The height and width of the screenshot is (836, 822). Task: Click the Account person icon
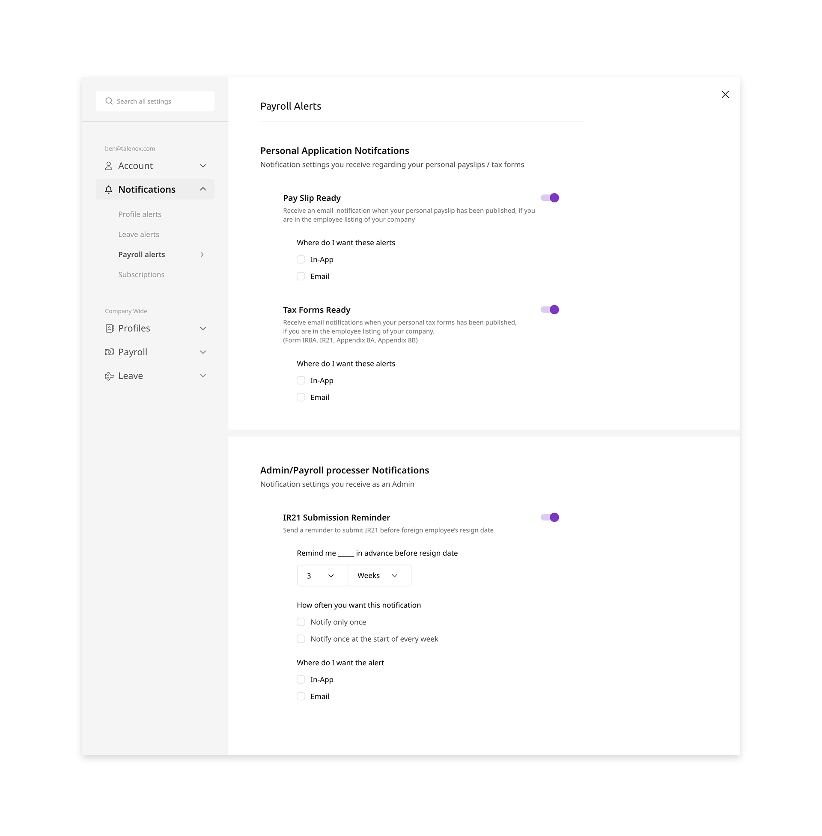pyautogui.click(x=109, y=166)
